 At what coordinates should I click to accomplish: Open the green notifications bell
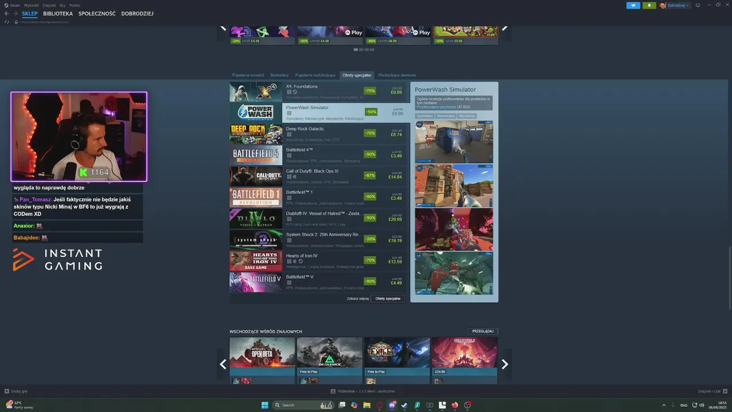pos(649,5)
